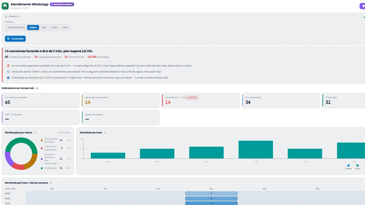
Task: Click the 11:00 activity bar
Action: tap(255, 149)
